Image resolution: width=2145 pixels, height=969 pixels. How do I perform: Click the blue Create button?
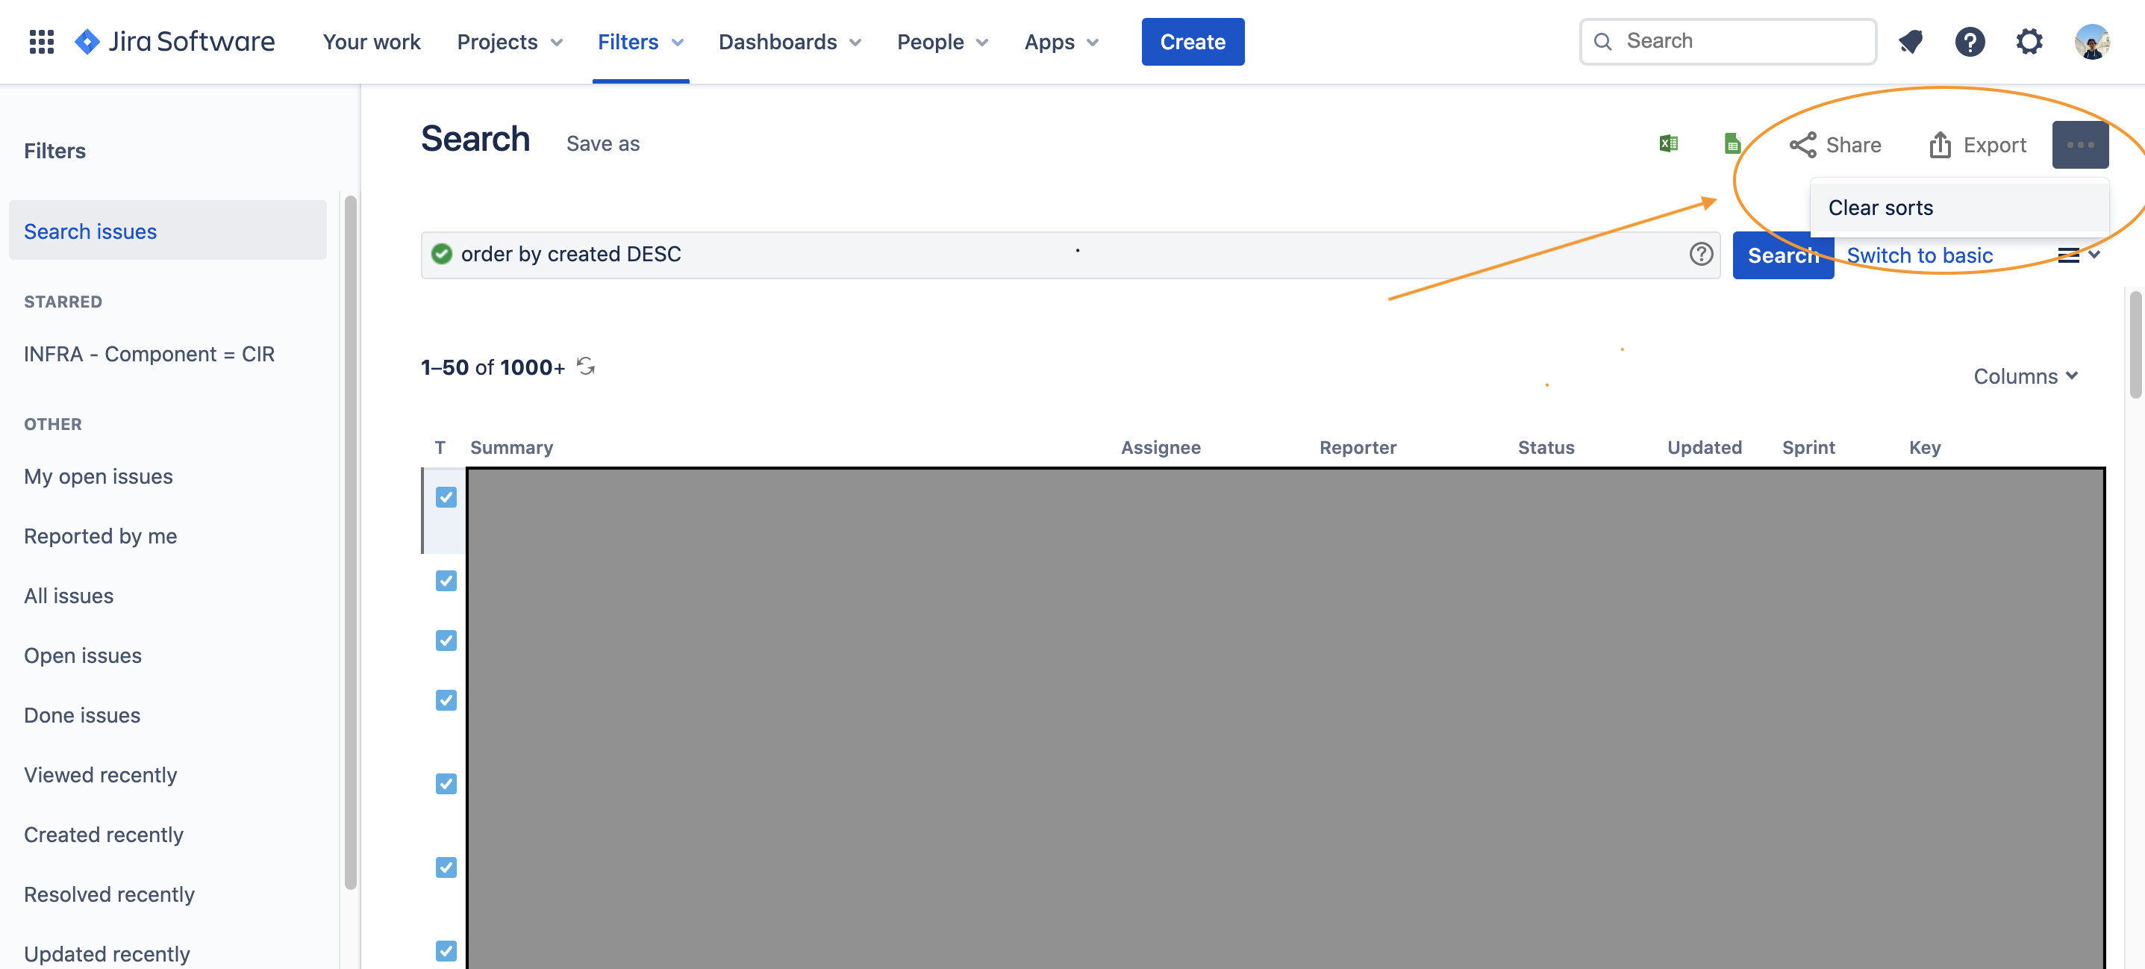click(1193, 42)
